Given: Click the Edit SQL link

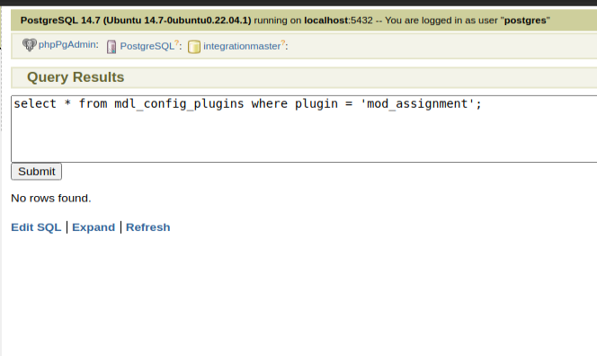Looking at the screenshot, I should pos(36,227).
